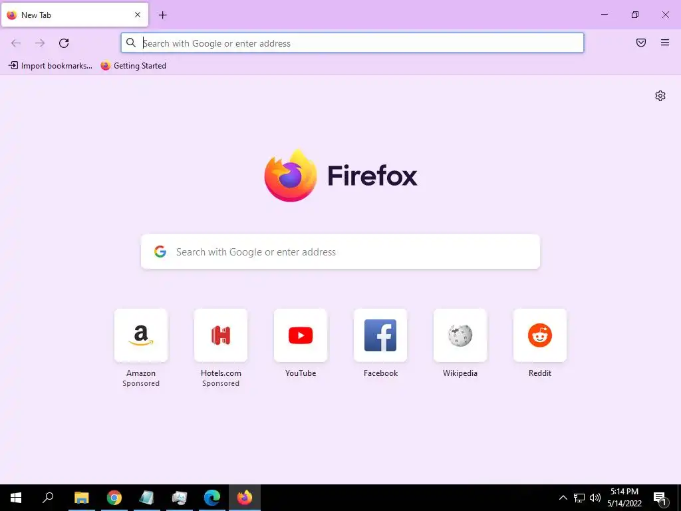Open File Explorer from the taskbar
Viewport: 681px width, 511px height.
pos(81,498)
